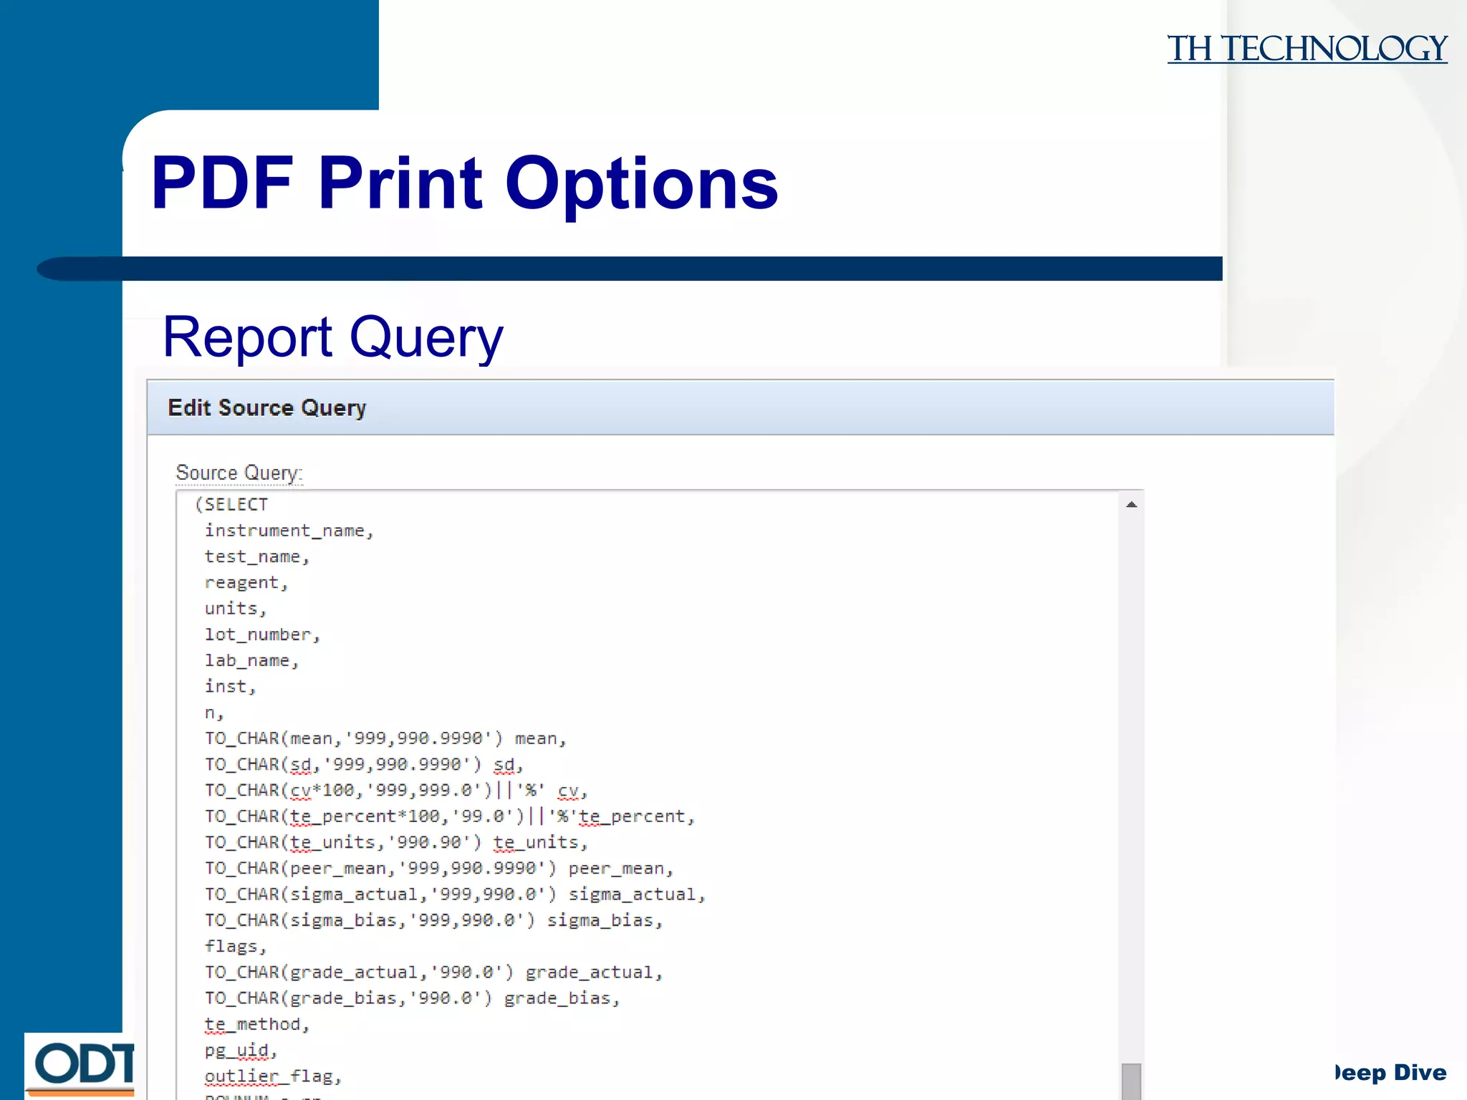The image size is (1467, 1100).
Task: Click the Deep Dive footer text
Action: pyautogui.click(x=1390, y=1072)
